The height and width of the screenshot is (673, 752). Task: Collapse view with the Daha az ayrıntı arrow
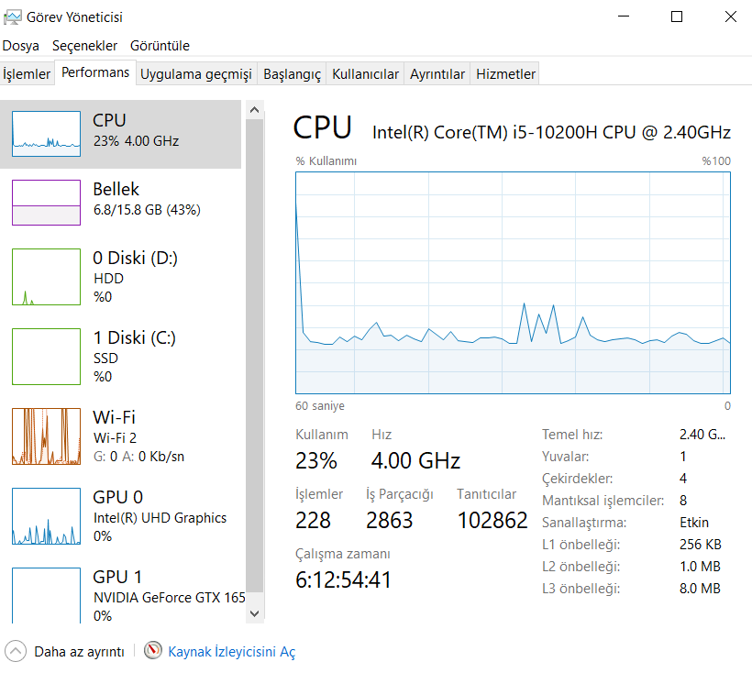[16, 651]
